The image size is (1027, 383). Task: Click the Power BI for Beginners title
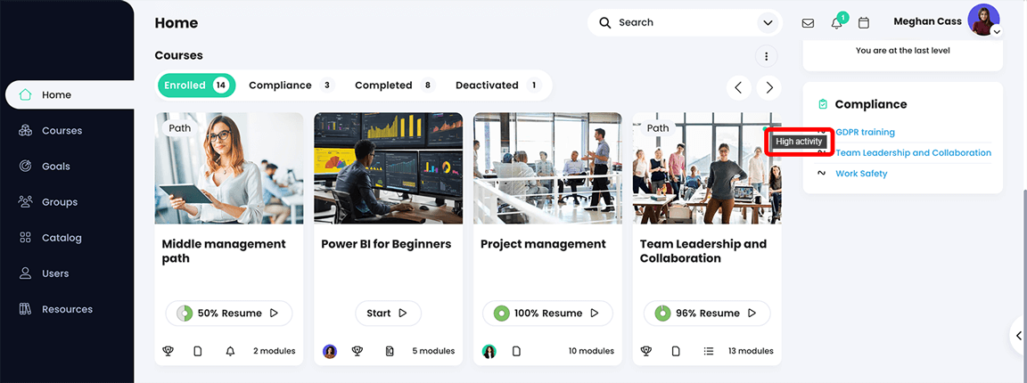pyautogui.click(x=386, y=244)
